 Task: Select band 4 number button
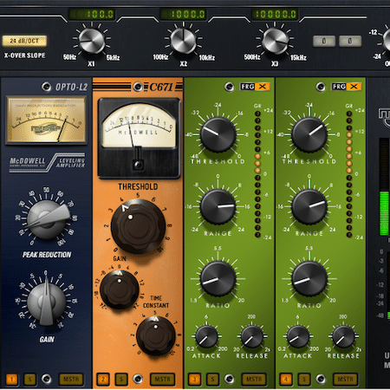[x=286, y=380]
